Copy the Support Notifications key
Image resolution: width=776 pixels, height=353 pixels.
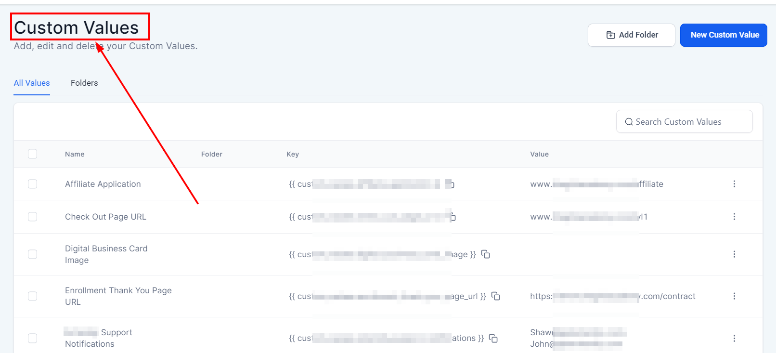(x=493, y=338)
